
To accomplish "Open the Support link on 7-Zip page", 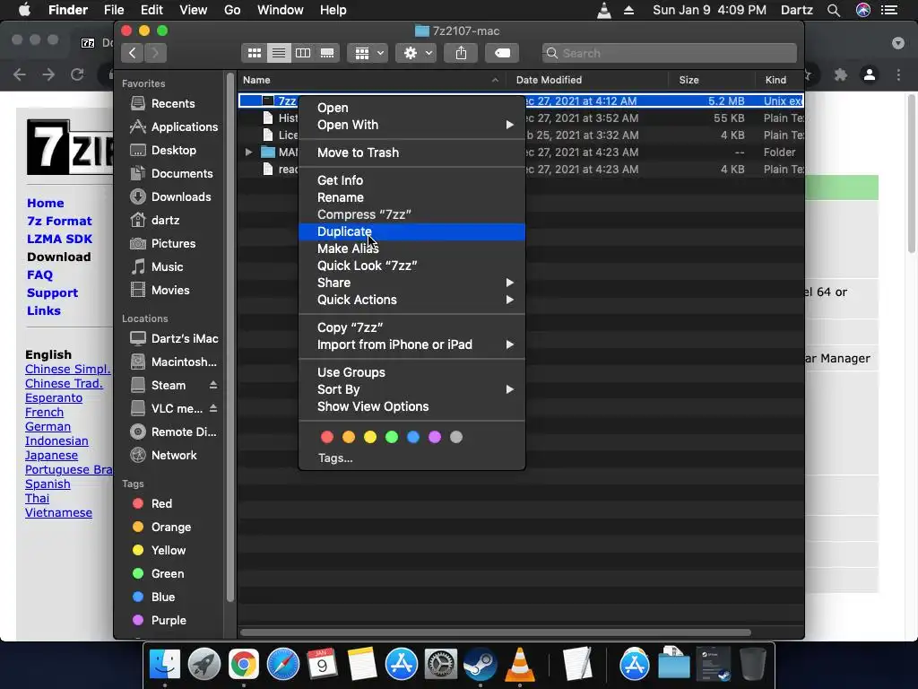I will [52, 293].
